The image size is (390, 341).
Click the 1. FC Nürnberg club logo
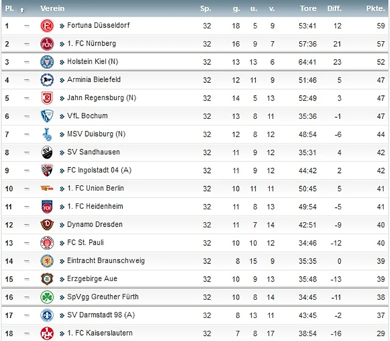coord(47,43)
